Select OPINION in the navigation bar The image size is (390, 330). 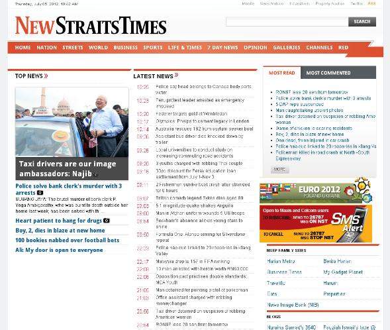(x=256, y=48)
